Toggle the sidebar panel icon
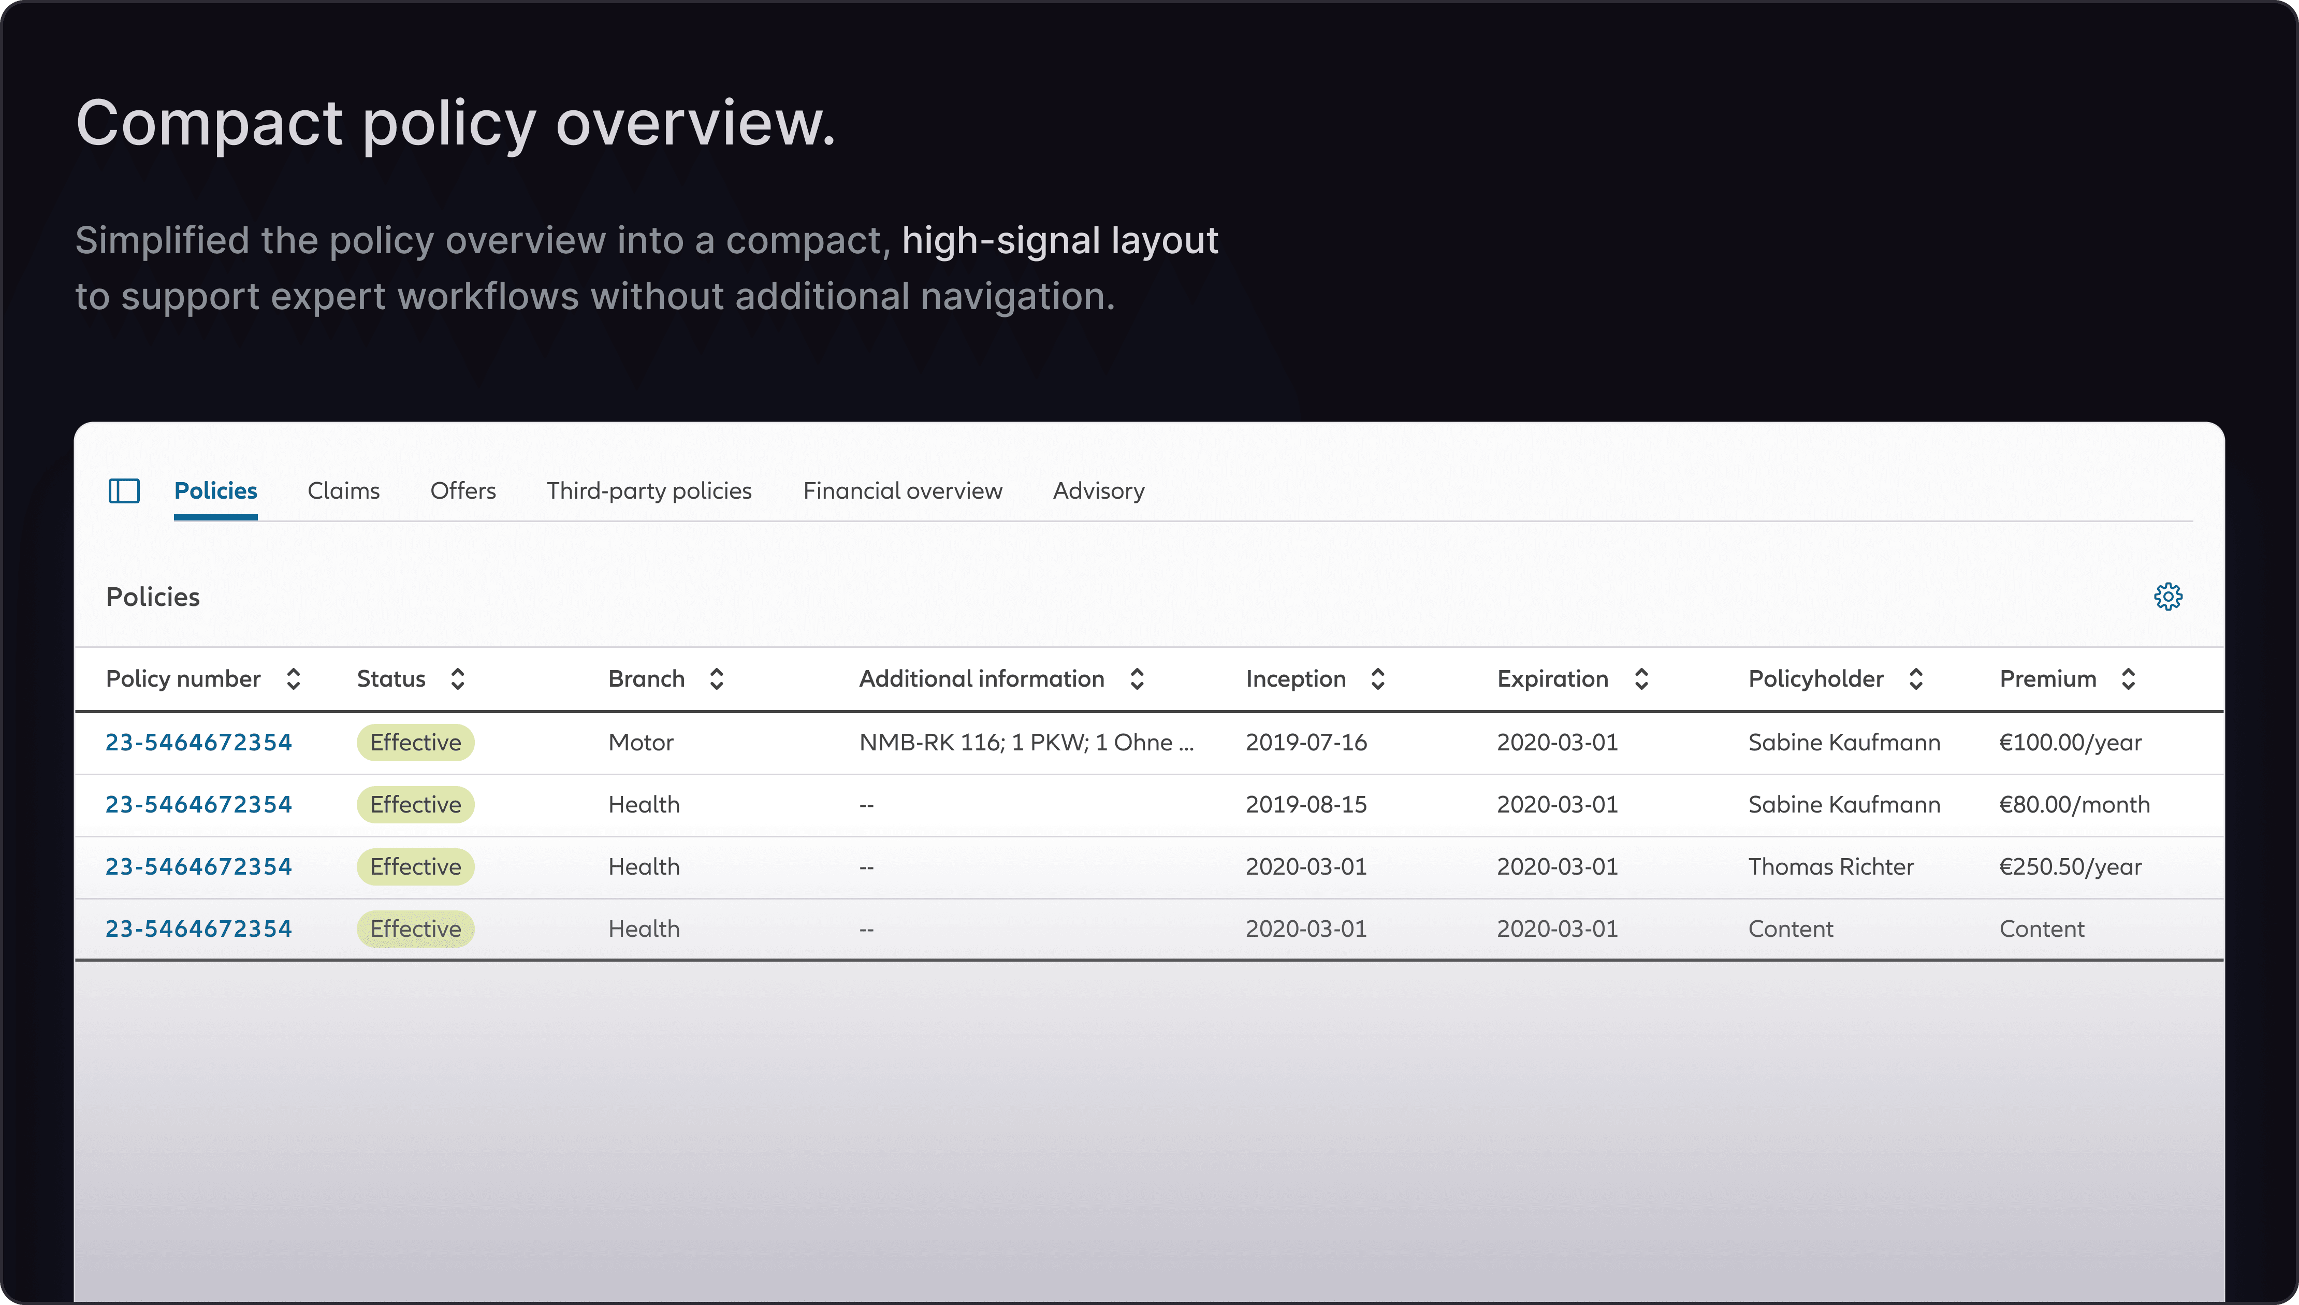Image resolution: width=2299 pixels, height=1305 pixels. coord(124,490)
